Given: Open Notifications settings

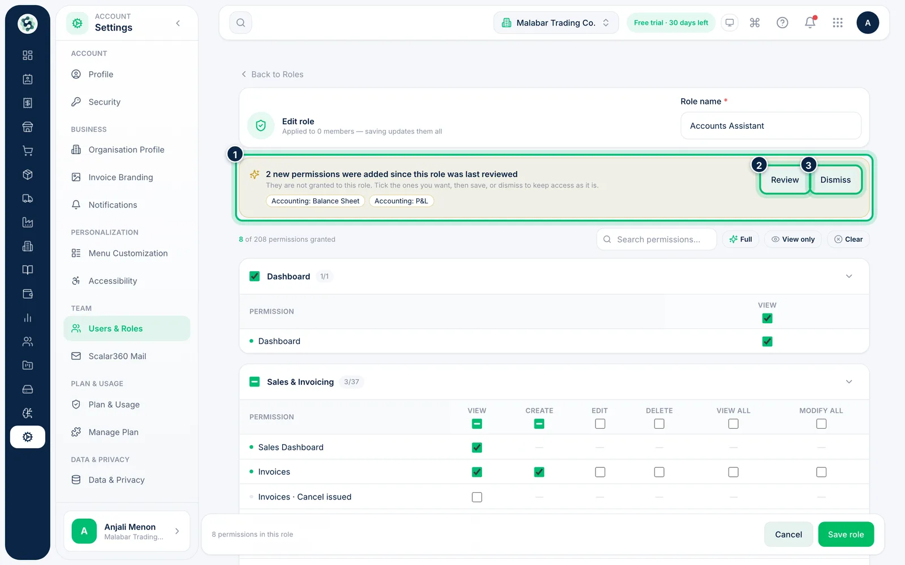Looking at the screenshot, I should (x=127, y=205).
